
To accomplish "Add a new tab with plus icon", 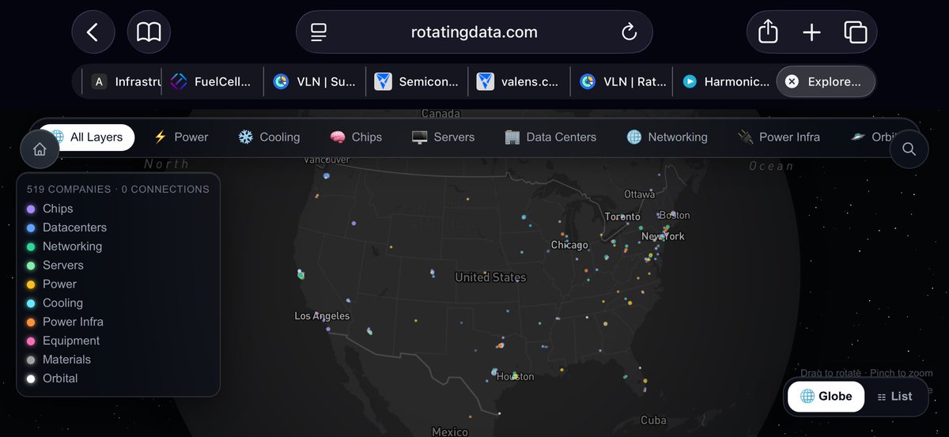I will (x=811, y=32).
